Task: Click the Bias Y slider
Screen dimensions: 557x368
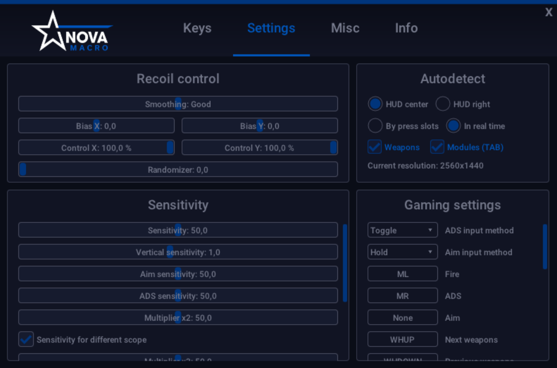Action: tap(259, 125)
